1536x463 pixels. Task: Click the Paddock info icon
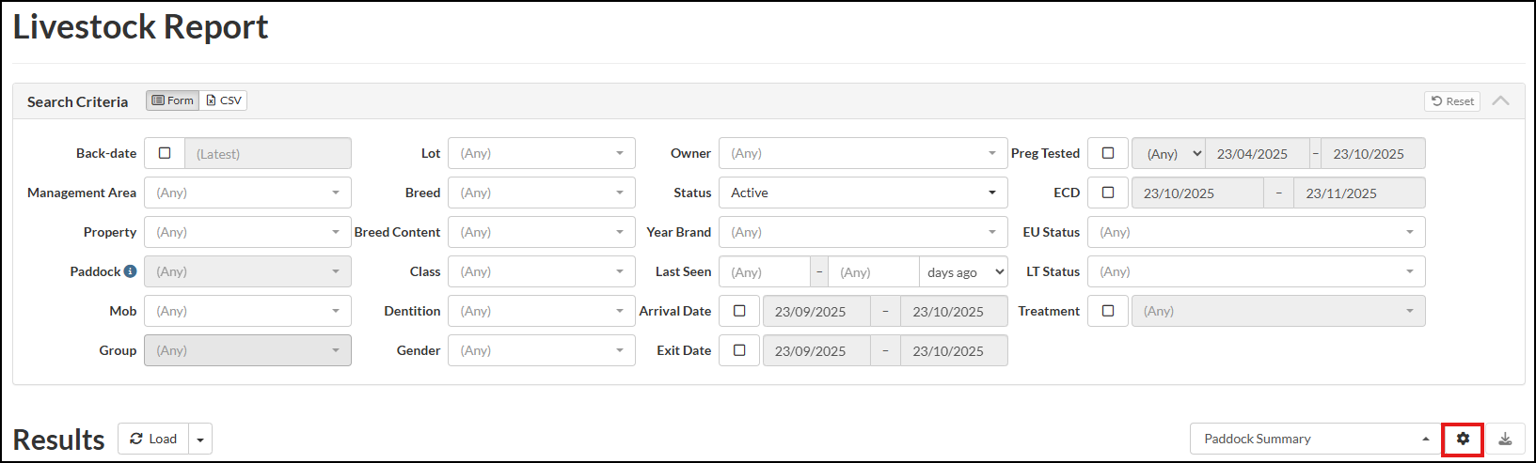tap(130, 271)
